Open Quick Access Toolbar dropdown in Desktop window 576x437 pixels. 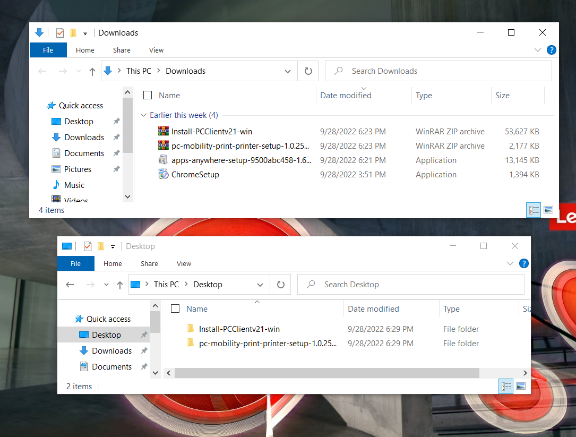(x=113, y=246)
